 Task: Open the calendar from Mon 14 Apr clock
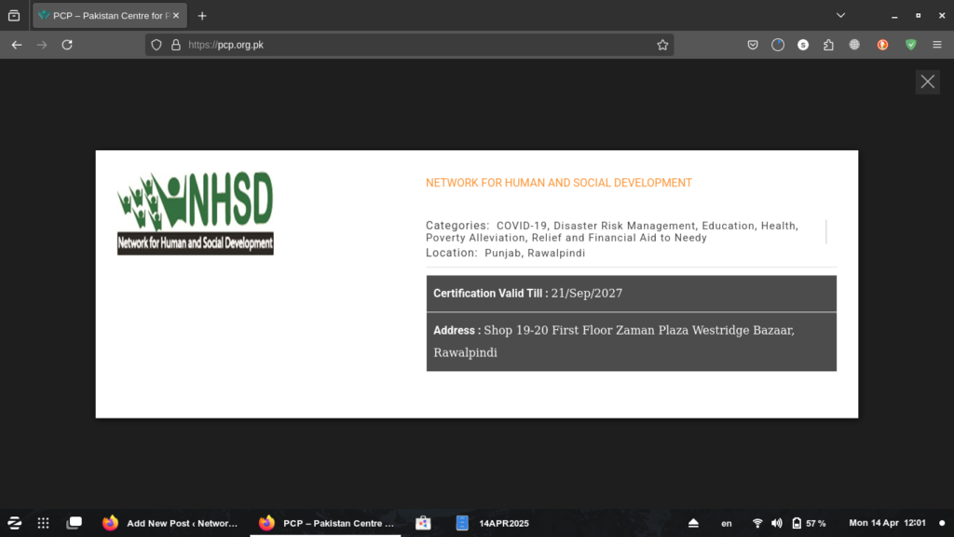click(x=887, y=523)
